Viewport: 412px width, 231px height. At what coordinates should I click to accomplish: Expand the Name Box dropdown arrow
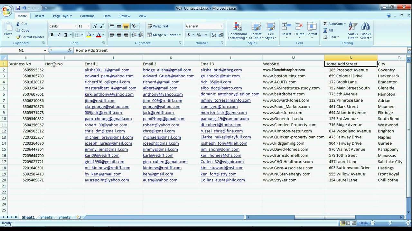click(45, 50)
